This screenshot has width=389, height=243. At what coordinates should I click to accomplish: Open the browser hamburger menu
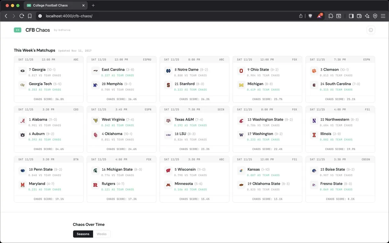(383, 16)
